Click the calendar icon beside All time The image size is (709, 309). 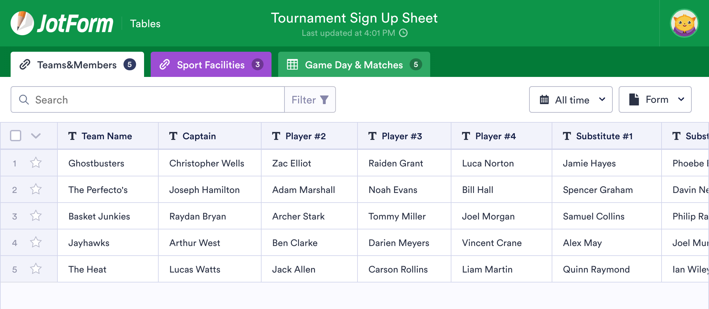[x=545, y=99]
